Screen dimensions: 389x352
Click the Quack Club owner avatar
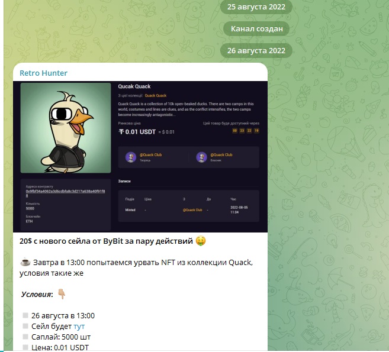(201, 157)
